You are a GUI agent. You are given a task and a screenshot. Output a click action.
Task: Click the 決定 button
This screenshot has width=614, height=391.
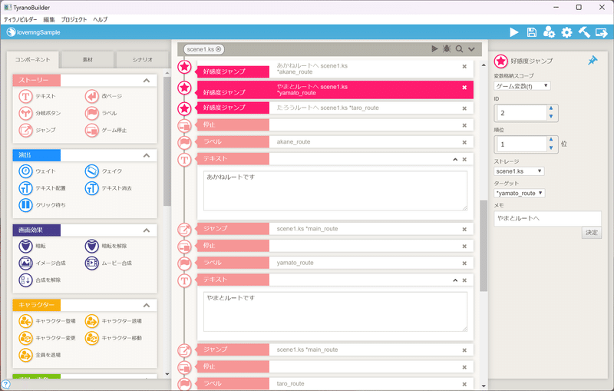pyautogui.click(x=591, y=232)
